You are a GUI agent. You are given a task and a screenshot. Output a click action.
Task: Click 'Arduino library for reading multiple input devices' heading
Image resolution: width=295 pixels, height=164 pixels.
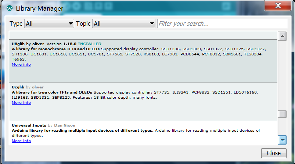click(83, 130)
